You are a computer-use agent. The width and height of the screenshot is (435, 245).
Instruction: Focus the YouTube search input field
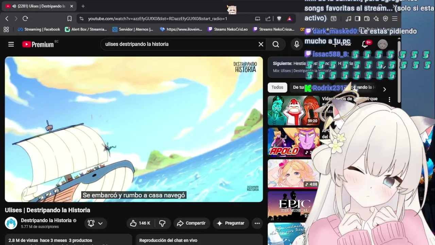click(179, 44)
